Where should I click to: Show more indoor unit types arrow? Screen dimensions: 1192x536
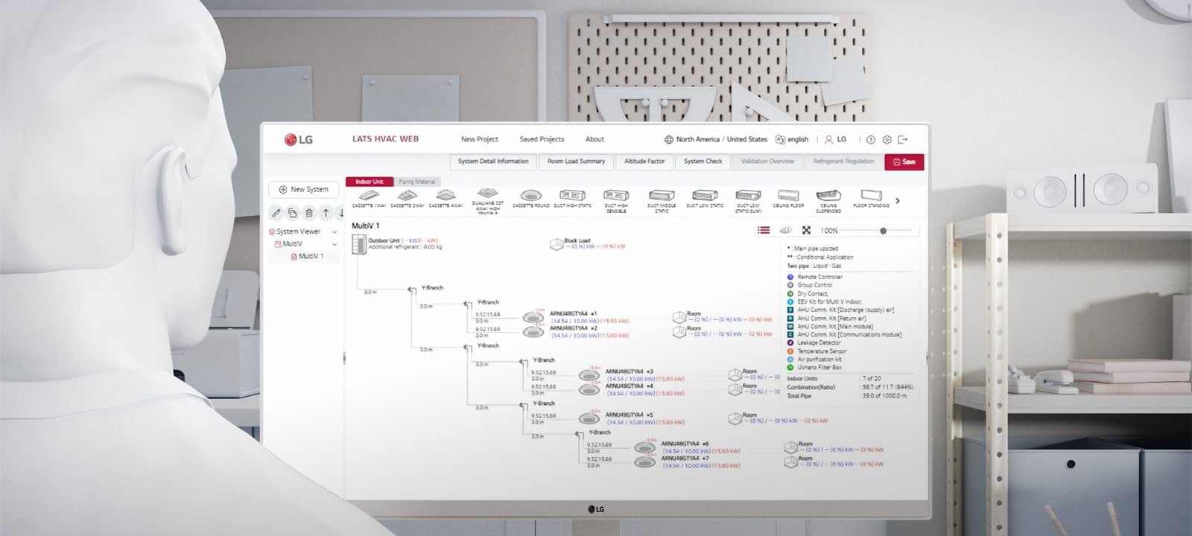898,200
